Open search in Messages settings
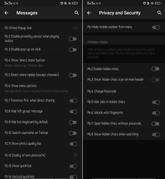Viewport: 165px width, 179px height. [77, 13]
